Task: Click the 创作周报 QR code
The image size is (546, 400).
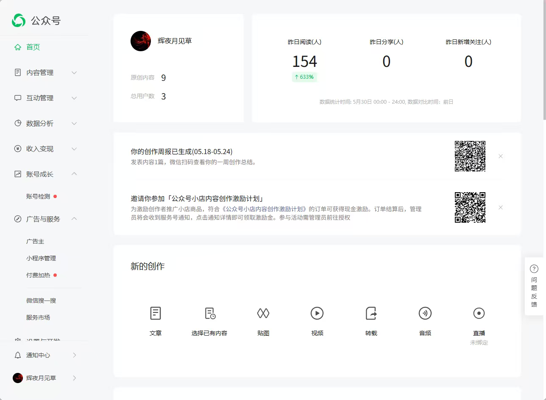Action: [470, 156]
